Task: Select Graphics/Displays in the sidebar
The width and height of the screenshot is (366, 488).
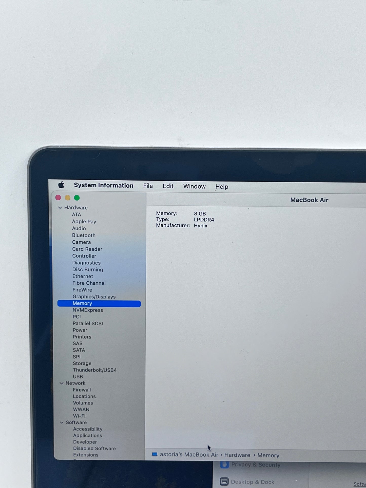Action: [94, 297]
